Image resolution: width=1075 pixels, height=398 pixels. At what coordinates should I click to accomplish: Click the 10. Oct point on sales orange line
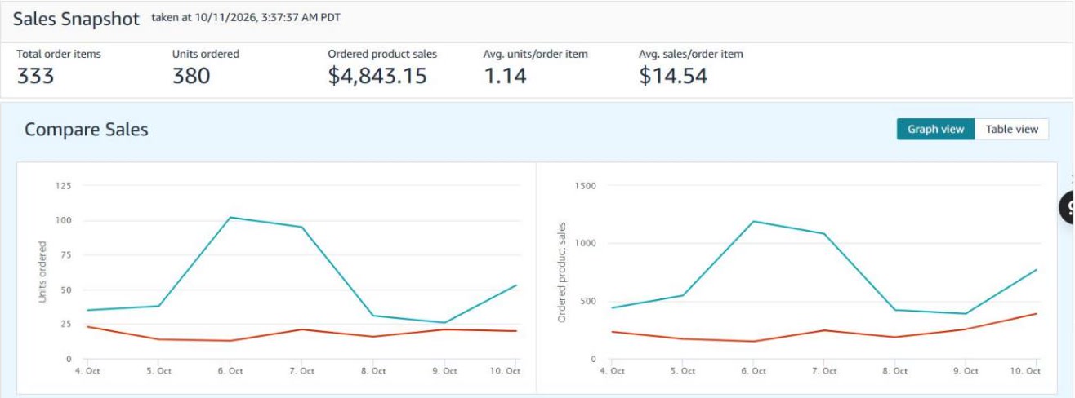[x=1037, y=313]
